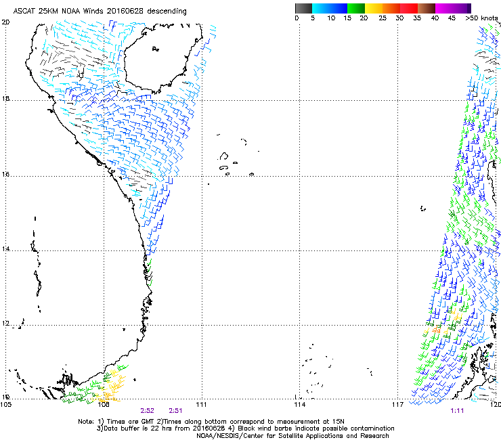Image resolution: width=501 pixels, height=440 pixels.
Task: Click the 'NOAA/NESDIS/Center for Satellite Applications and Research' credit
Action: (x=292, y=435)
